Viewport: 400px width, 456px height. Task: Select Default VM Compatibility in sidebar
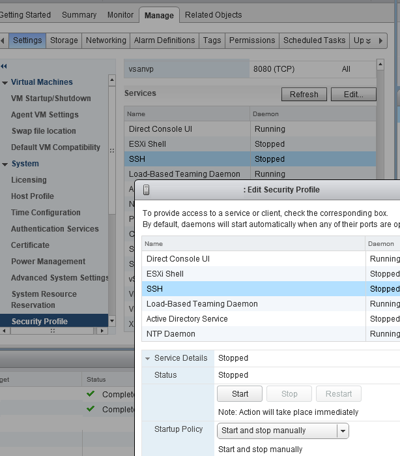(55, 147)
